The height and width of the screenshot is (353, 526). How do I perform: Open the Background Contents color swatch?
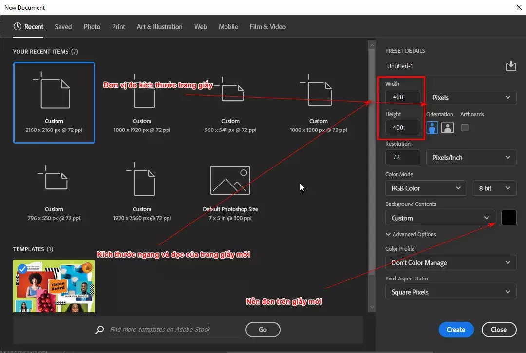click(x=508, y=218)
